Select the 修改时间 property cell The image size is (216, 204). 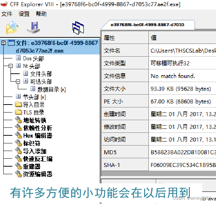point(125,127)
